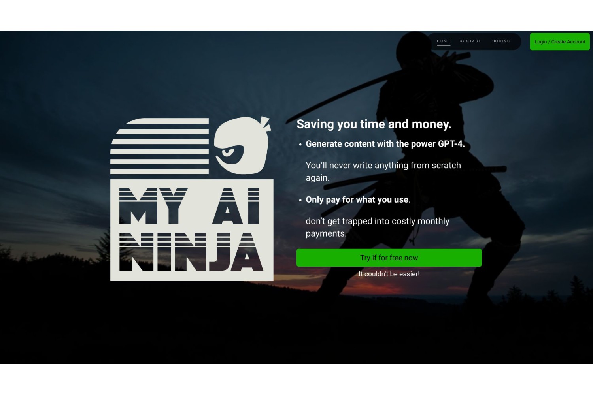This screenshot has height=395, width=593.
Task: Click the costly monthly payments sentence
Action: coord(378,227)
